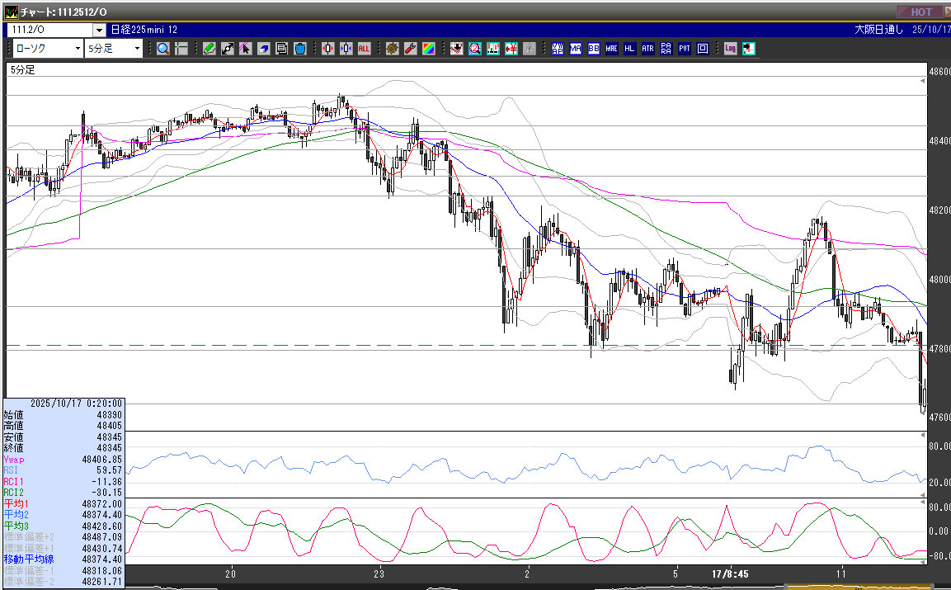This screenshot has height=590, width=951.
Task: Select the eraser tool icon
Action: click(x=264, y=49)
